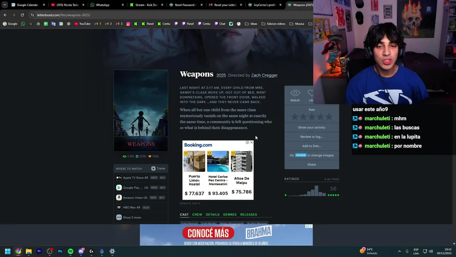This screenshot has width=456, height=257.
Task: Open the Edicion videos bookmarks folder
Action: click(274, 24)
